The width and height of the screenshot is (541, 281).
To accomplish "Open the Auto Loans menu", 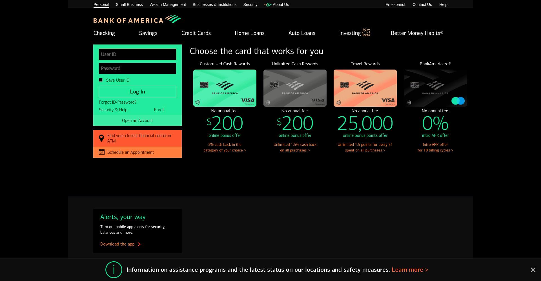I will [302, 33].
